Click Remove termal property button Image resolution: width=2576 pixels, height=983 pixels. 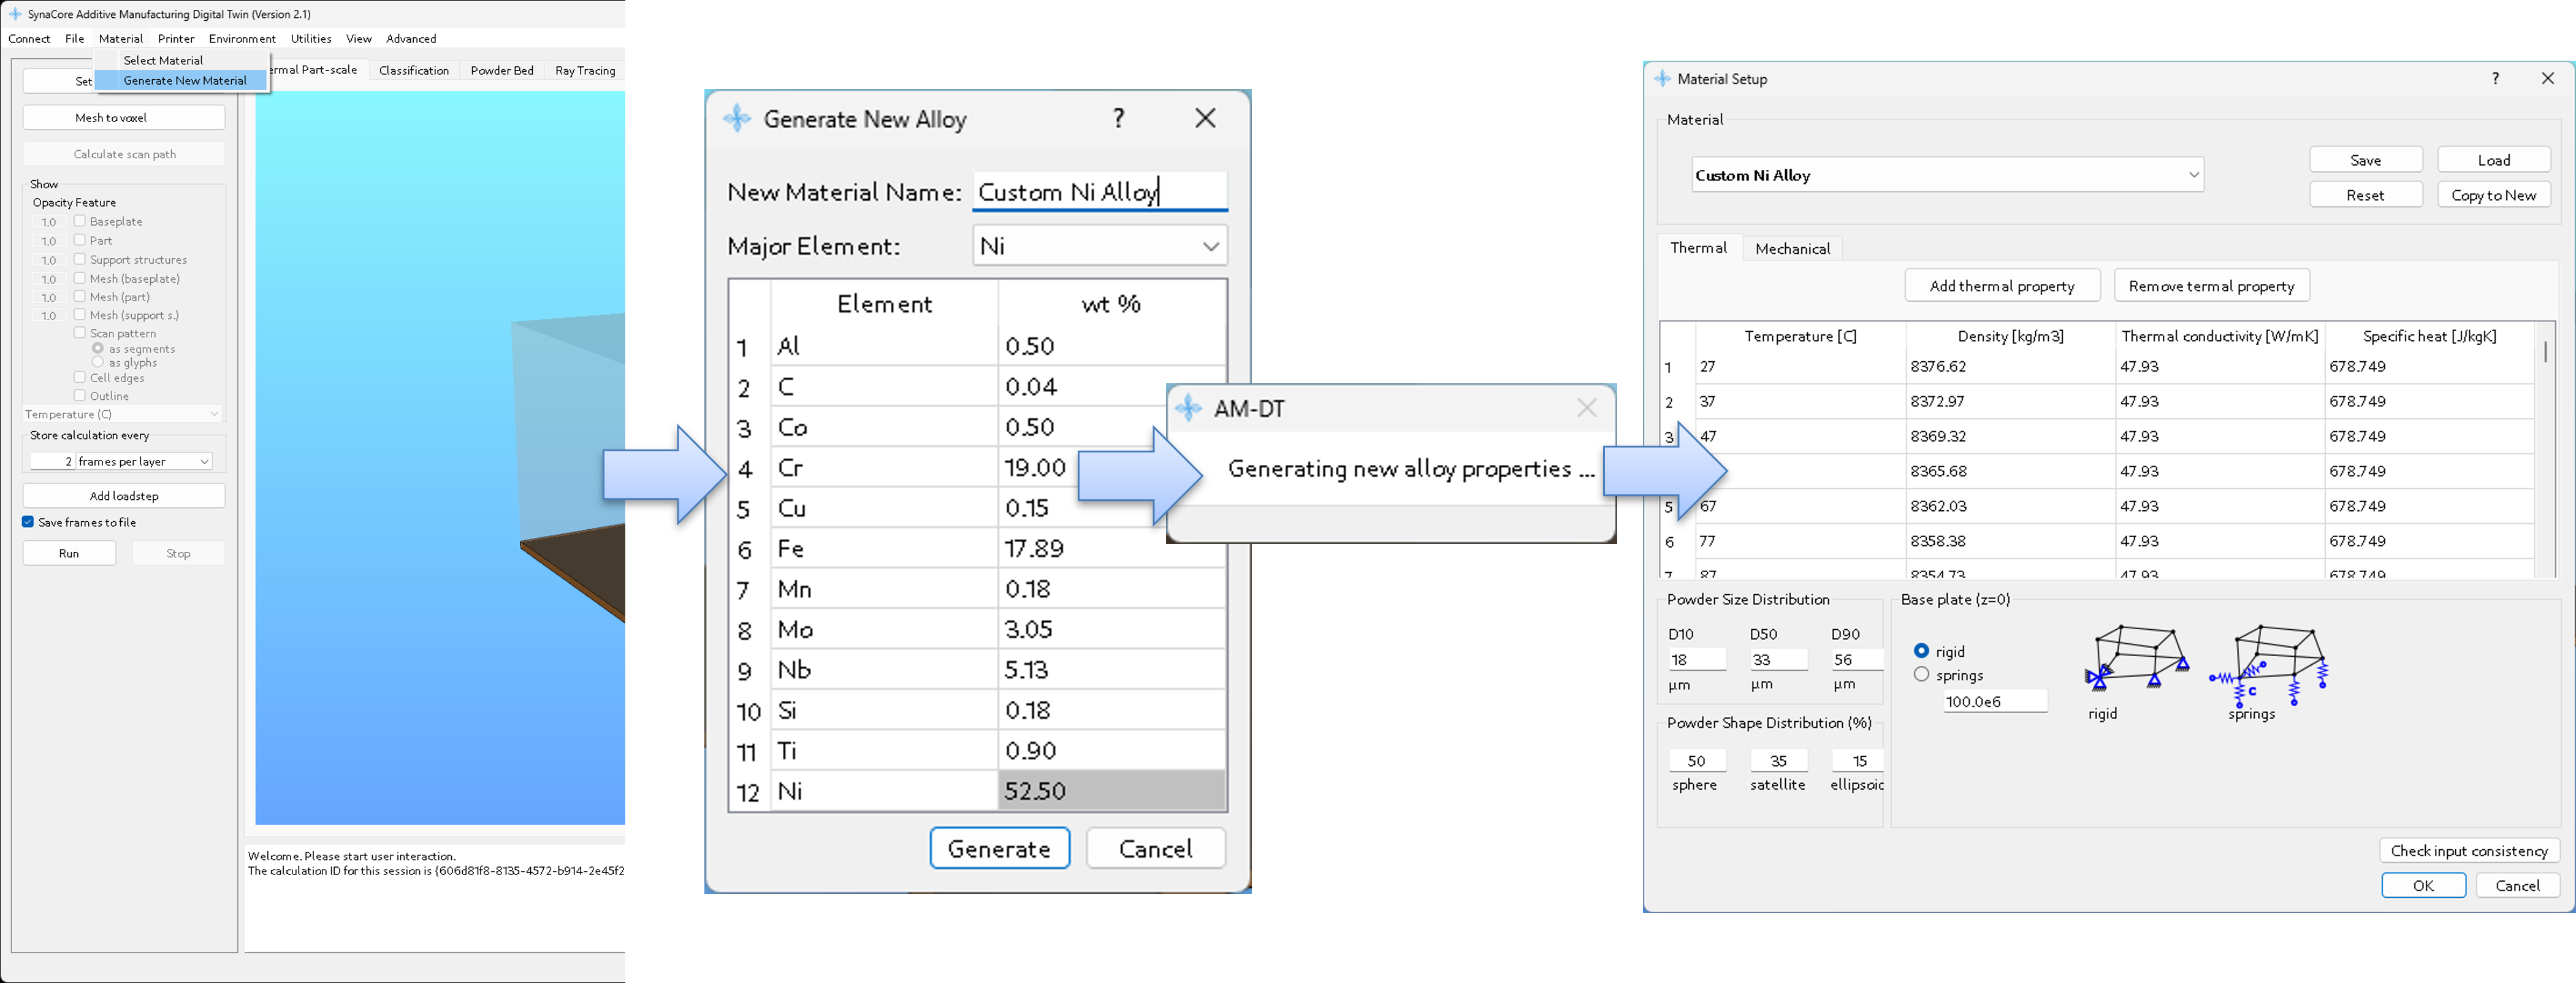pyautogui.click(x=2211, y=286)
